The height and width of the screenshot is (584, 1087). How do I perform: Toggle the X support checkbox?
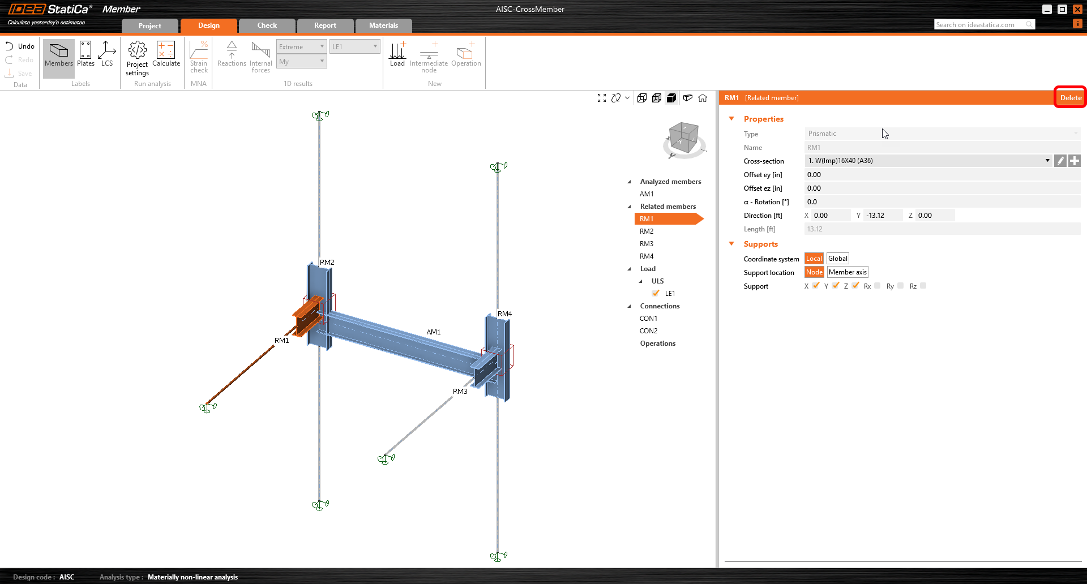click(816, 286)
